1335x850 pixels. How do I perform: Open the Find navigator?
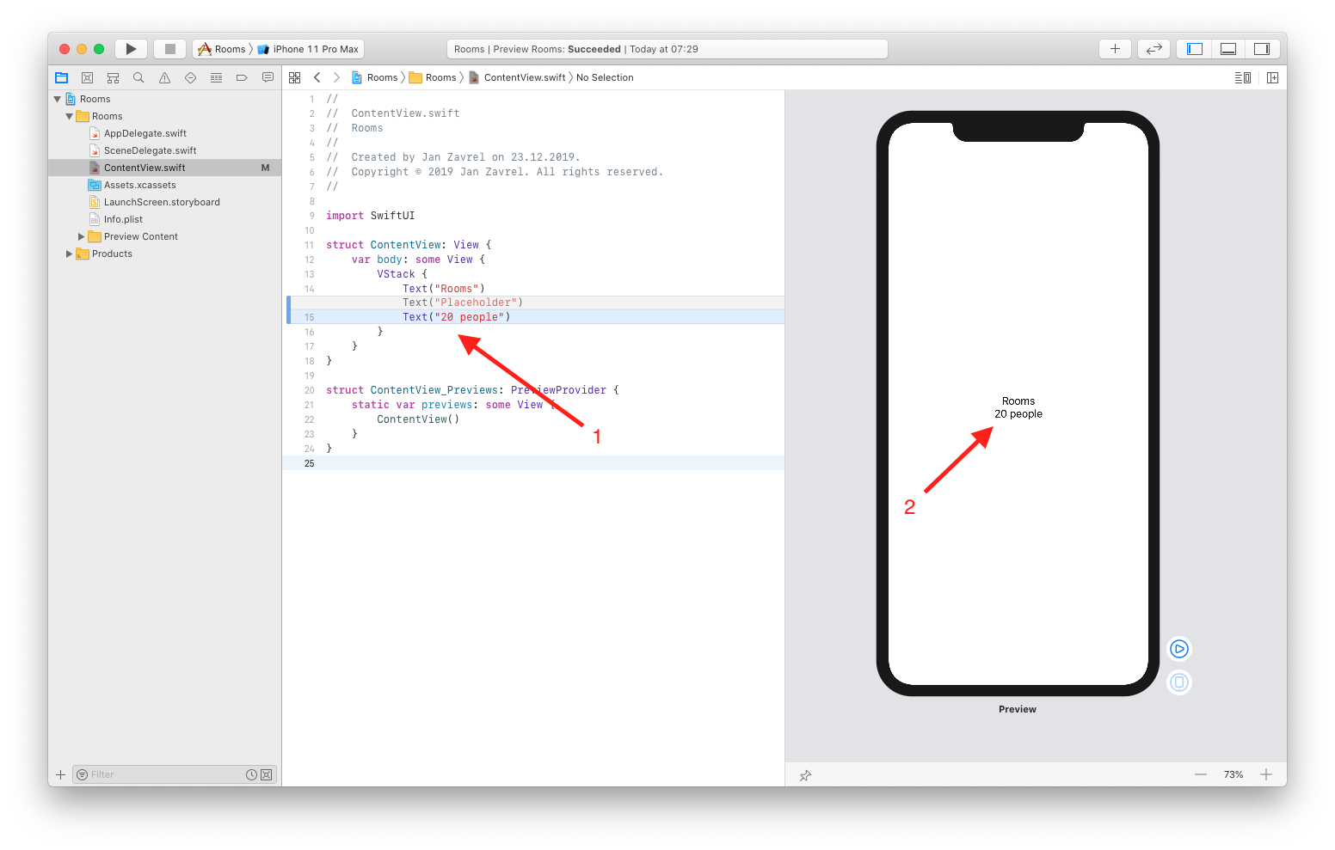coord(138,77)
